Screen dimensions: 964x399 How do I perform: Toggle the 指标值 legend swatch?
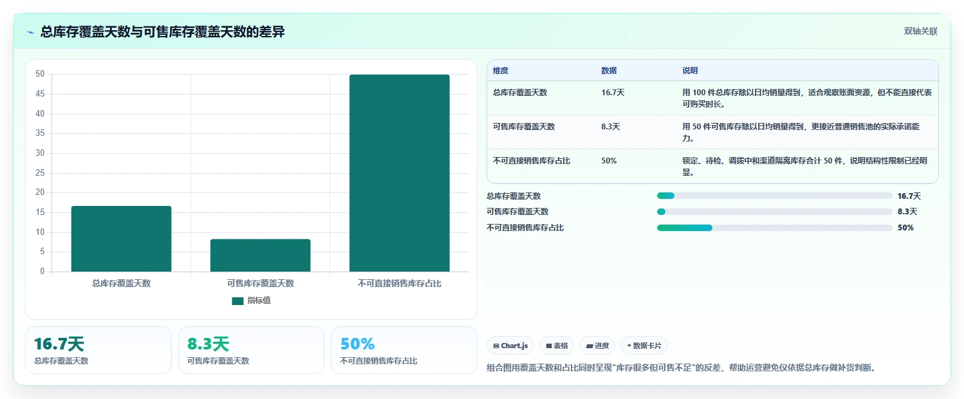[237, 301]
